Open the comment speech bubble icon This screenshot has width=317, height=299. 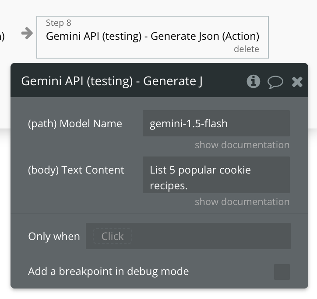tap(275, 82)
